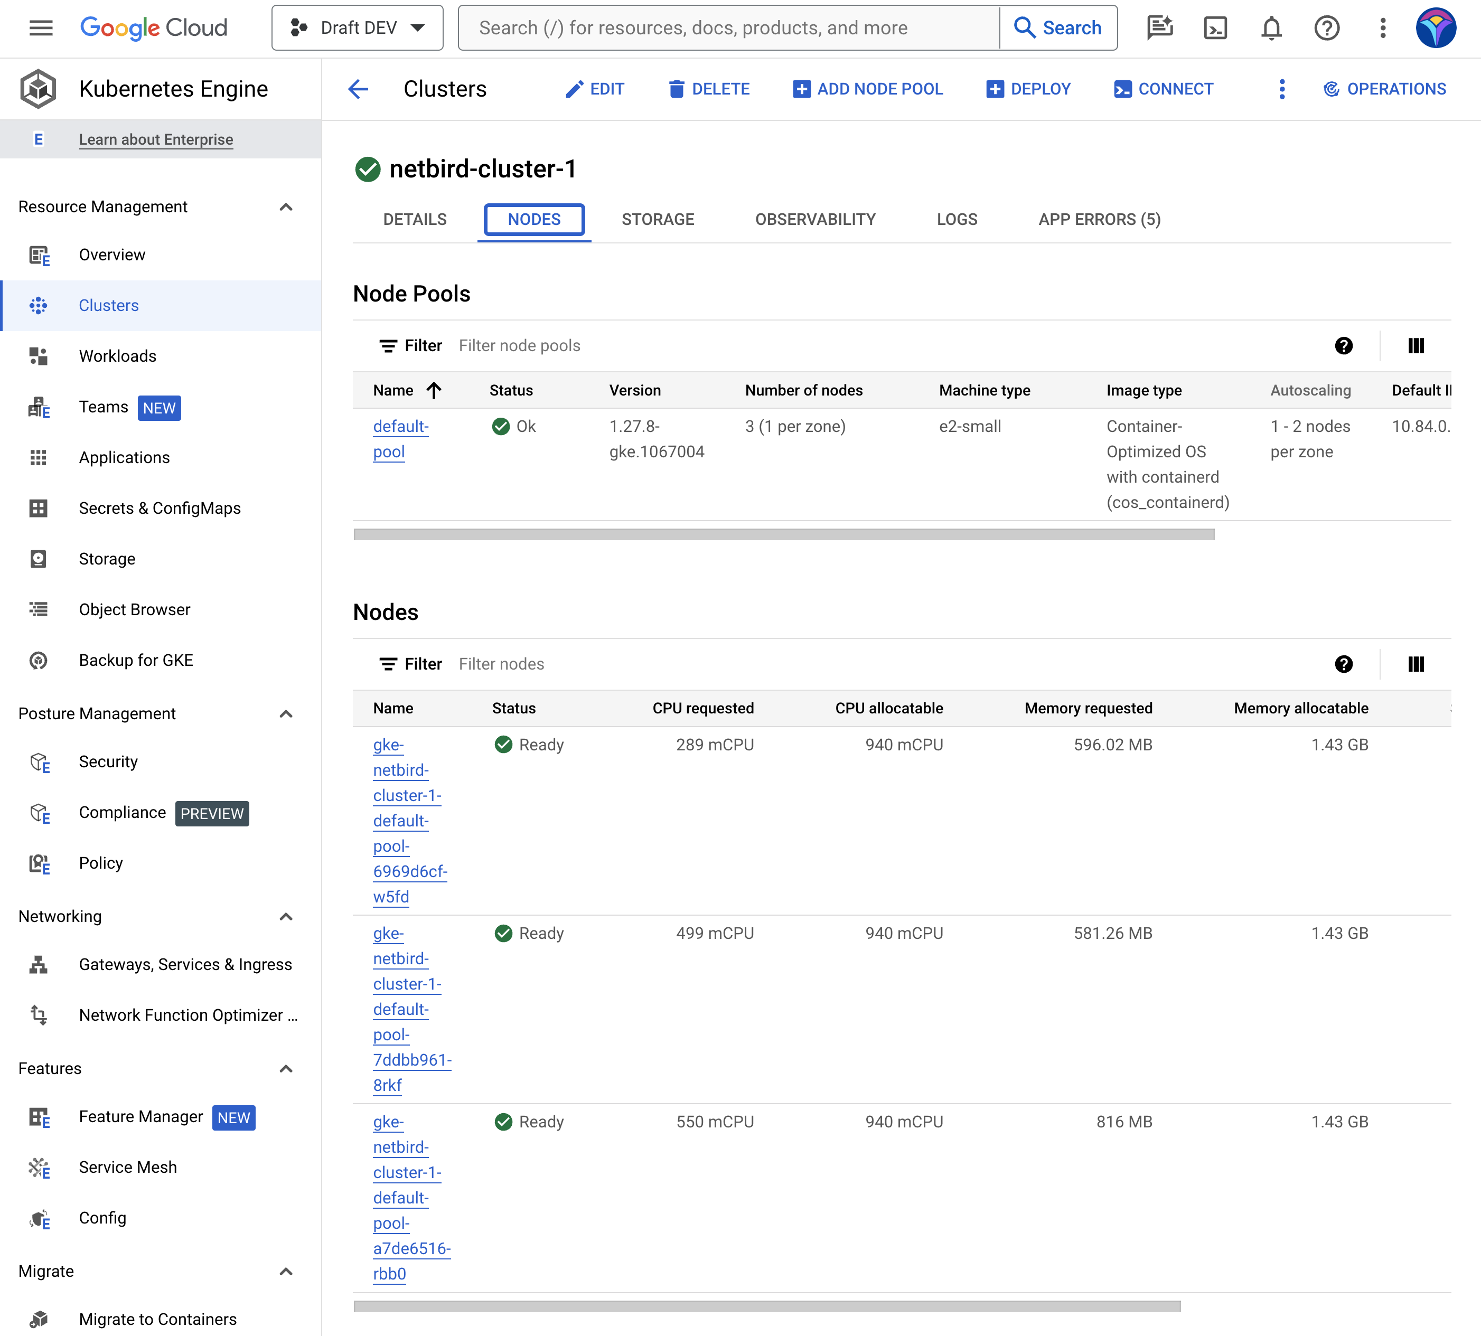Collapse the Networking section
1481x1336 pixels.
[286, 917]
